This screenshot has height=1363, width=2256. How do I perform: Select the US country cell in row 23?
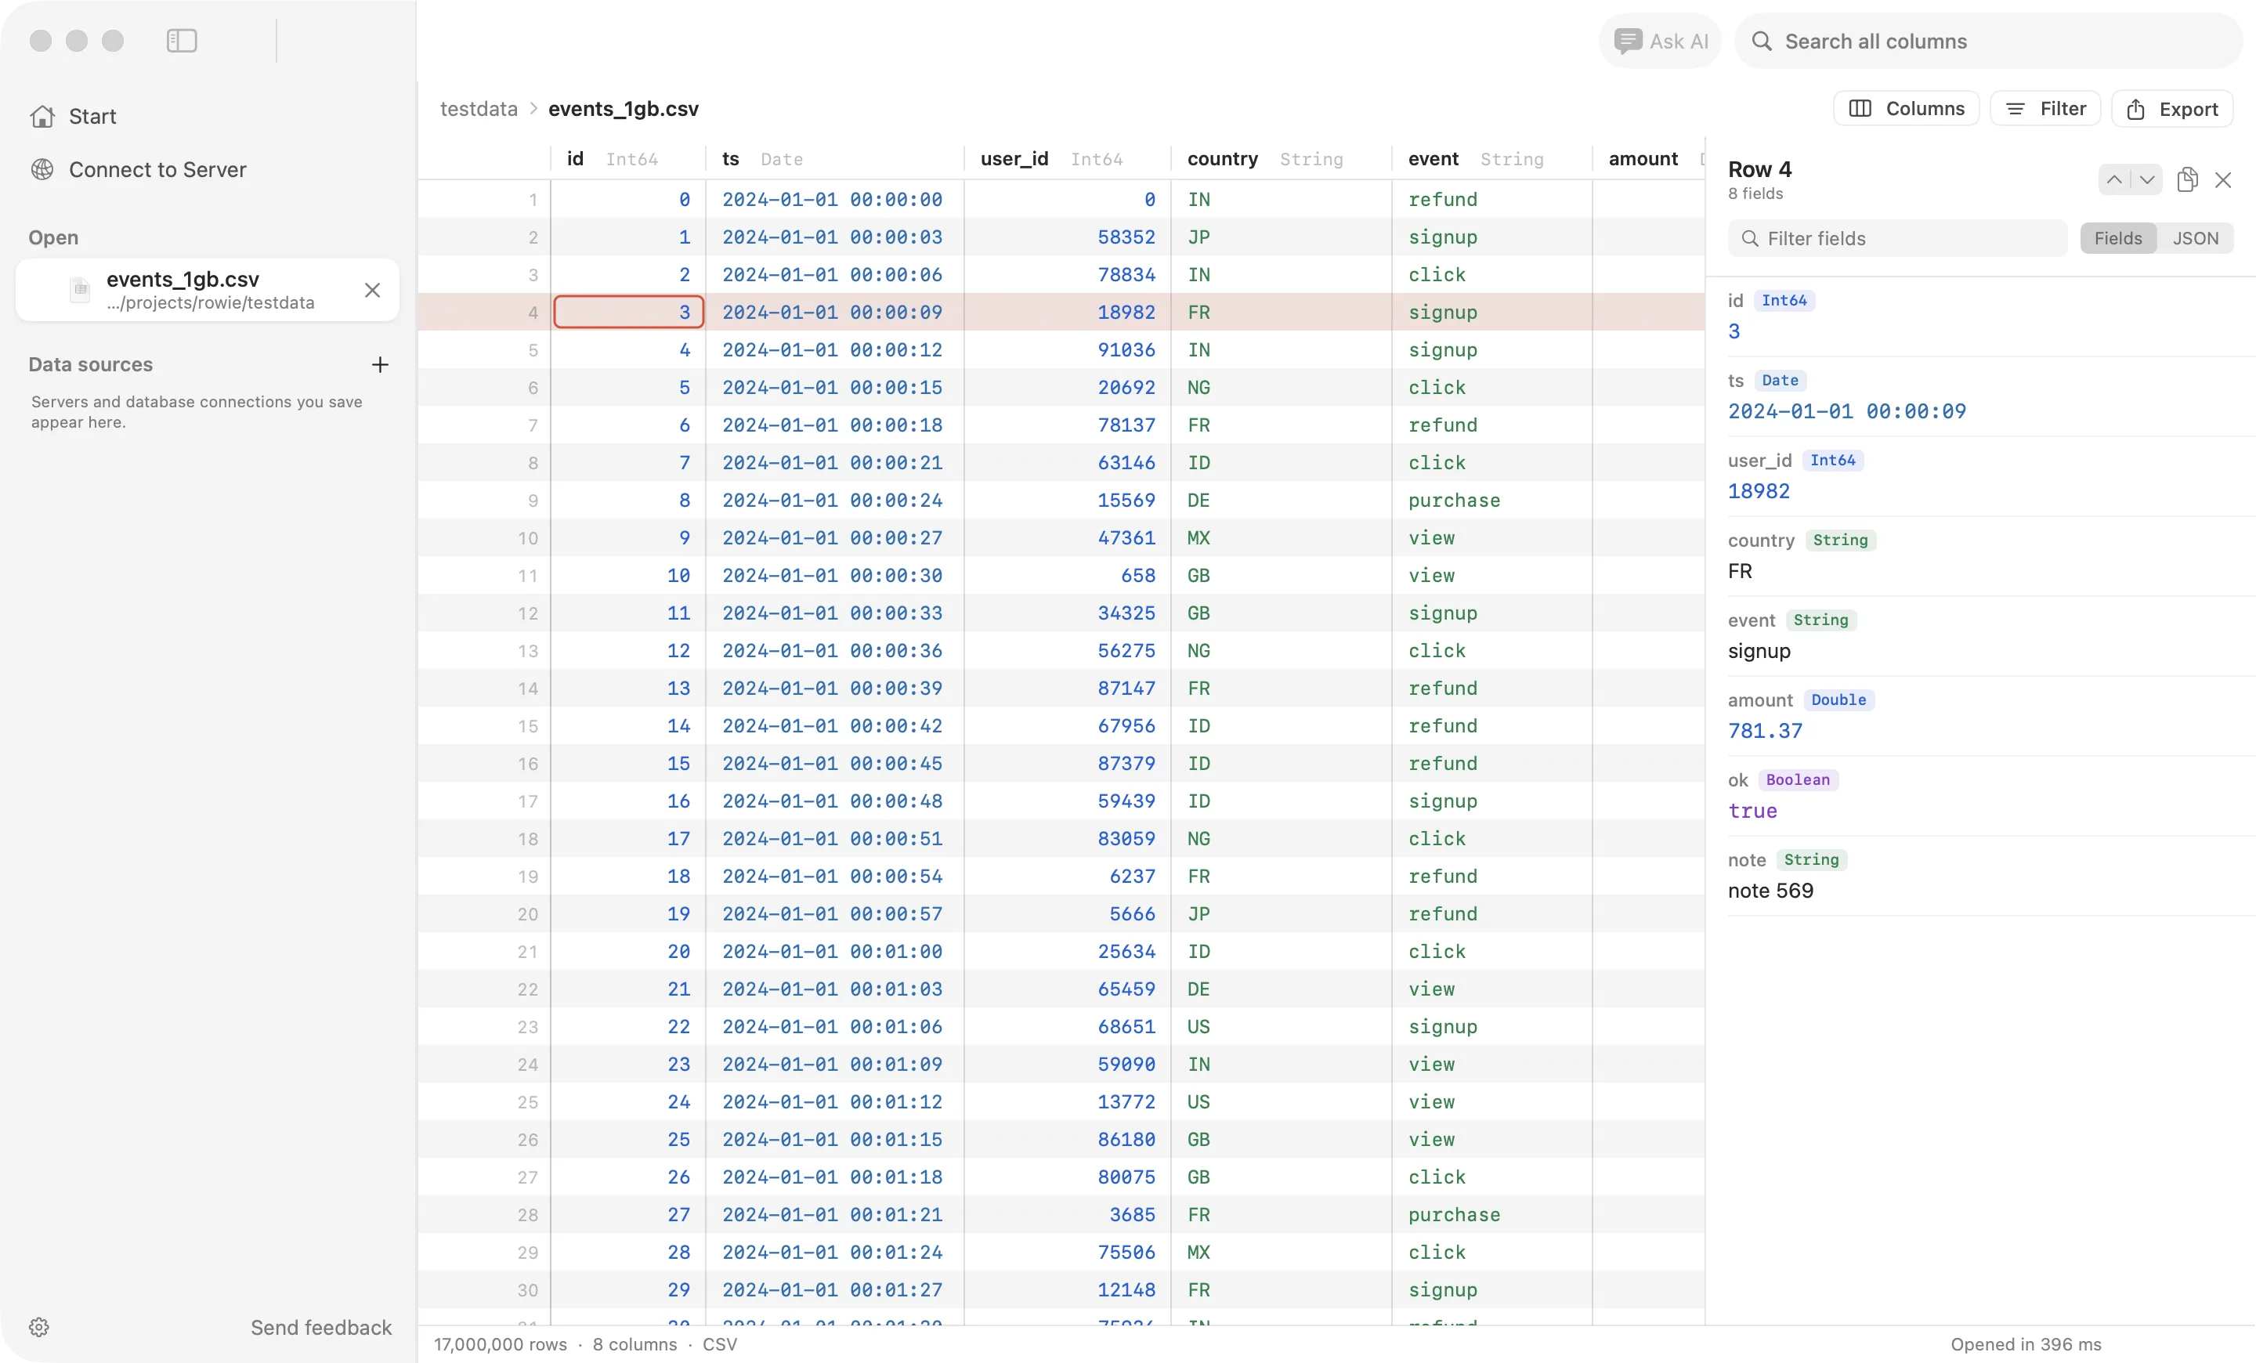(1281, 1027)
